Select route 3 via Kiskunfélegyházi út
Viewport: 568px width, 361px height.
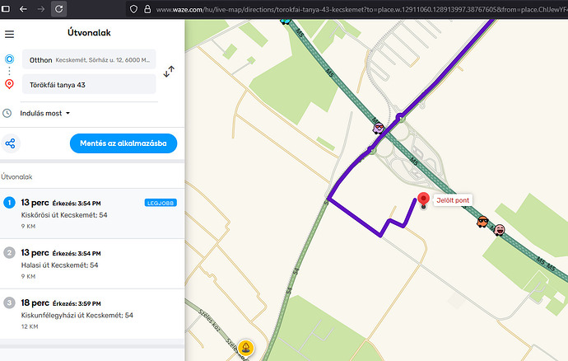point(92,314)
